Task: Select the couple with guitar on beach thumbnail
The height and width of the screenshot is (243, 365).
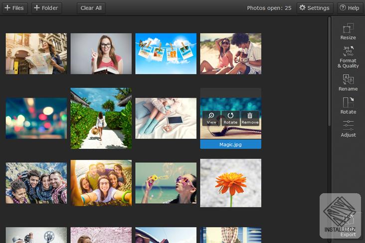Action: (230, 54)
